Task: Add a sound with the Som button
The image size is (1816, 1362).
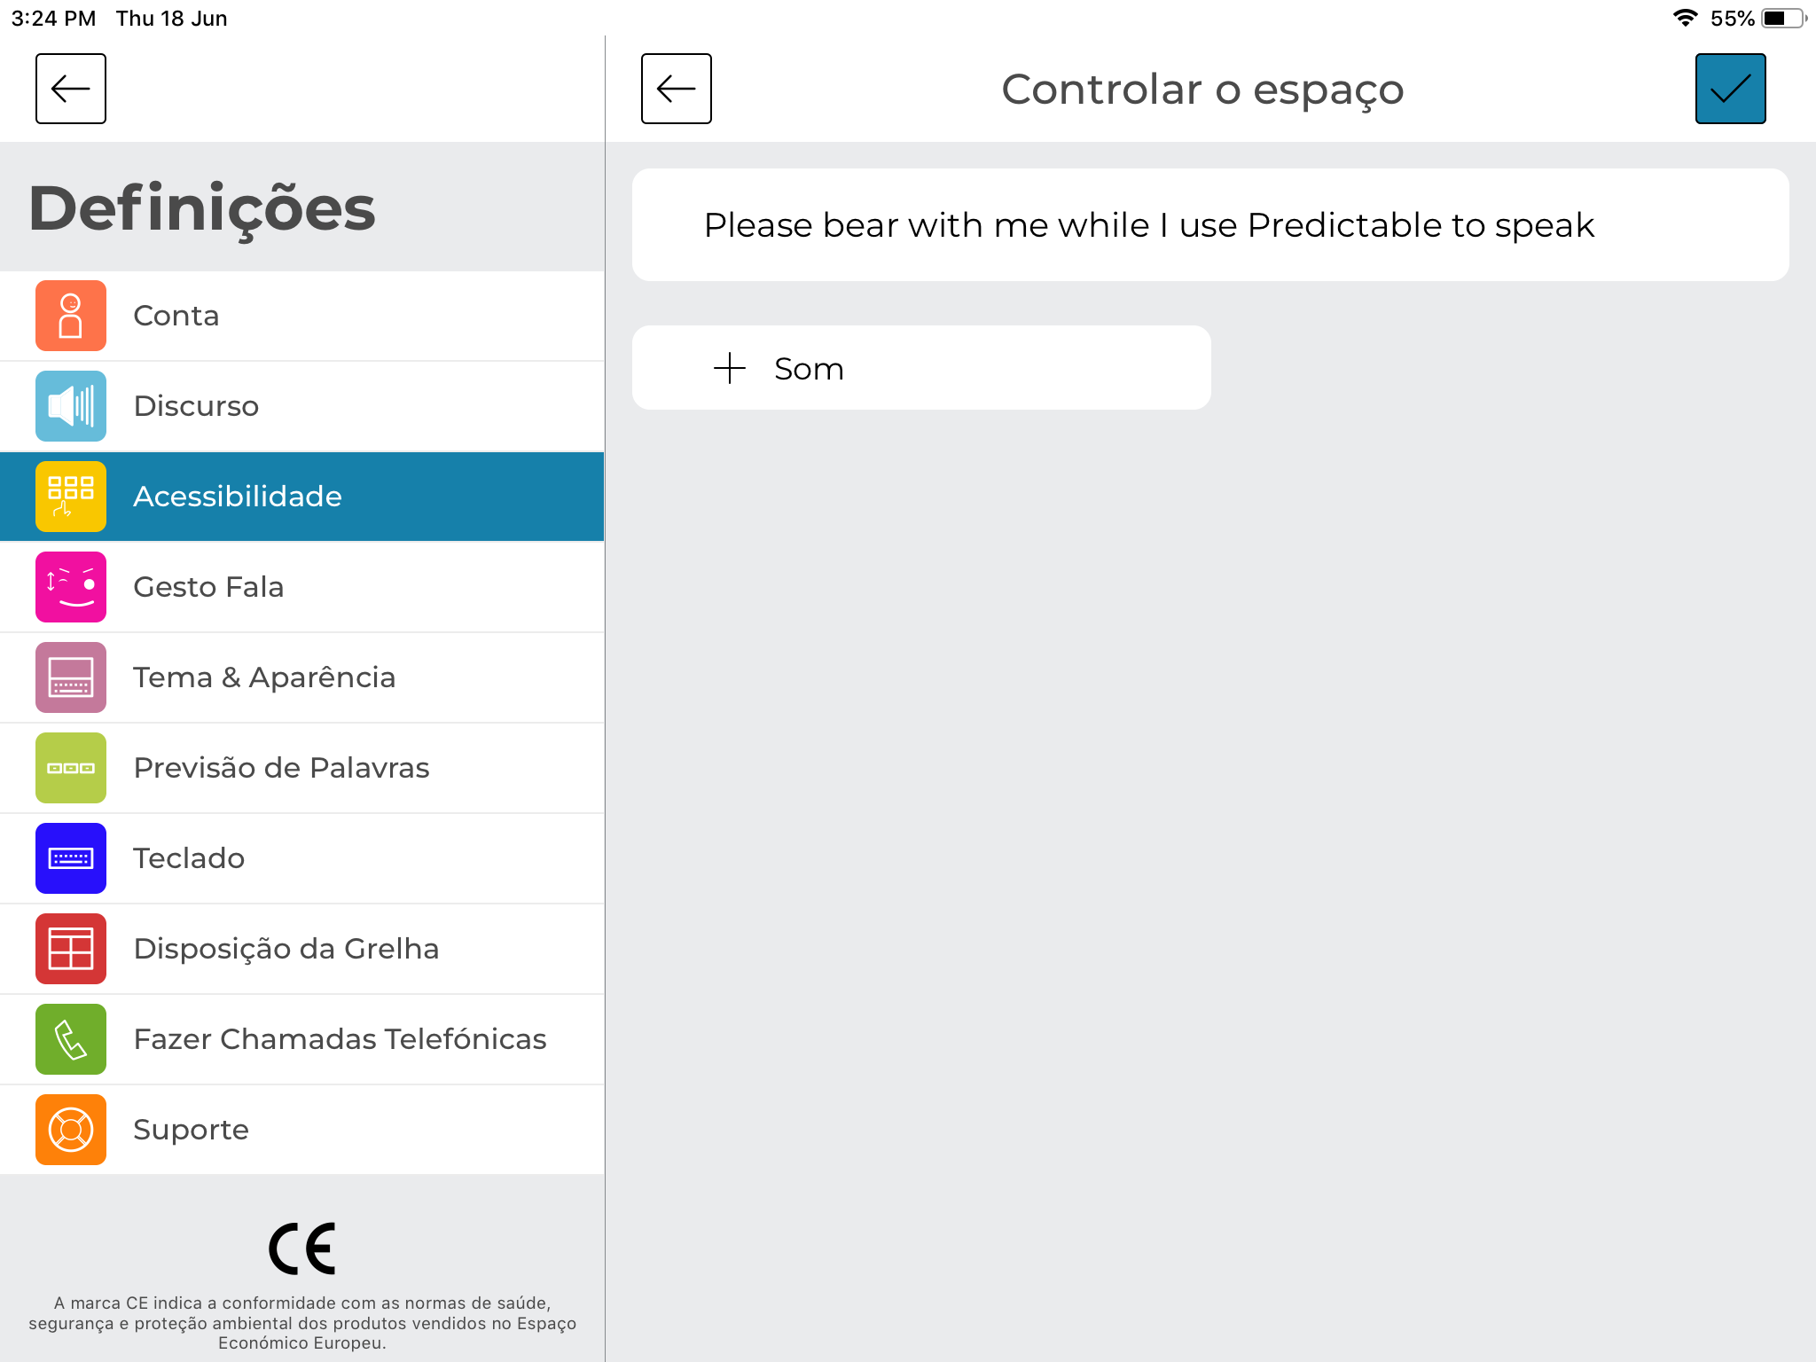Action: 921,368
